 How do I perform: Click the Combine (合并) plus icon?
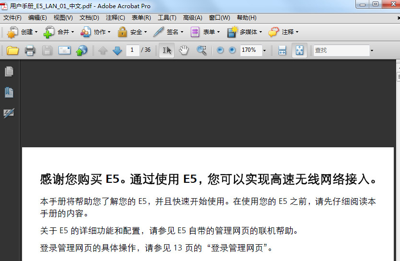[x=49, y=32]
